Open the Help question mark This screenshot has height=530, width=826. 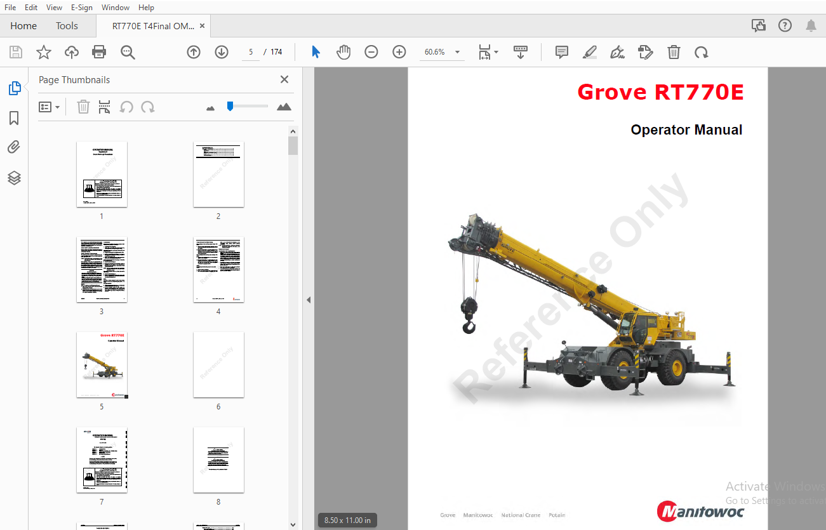point(785,25)
